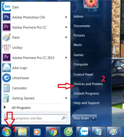Viewport: 124px width, 137px height.
Task: Select the AAA Logo text label
Action: click(20, 68)
